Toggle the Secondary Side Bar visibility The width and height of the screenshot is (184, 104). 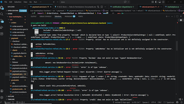[163, 2]
